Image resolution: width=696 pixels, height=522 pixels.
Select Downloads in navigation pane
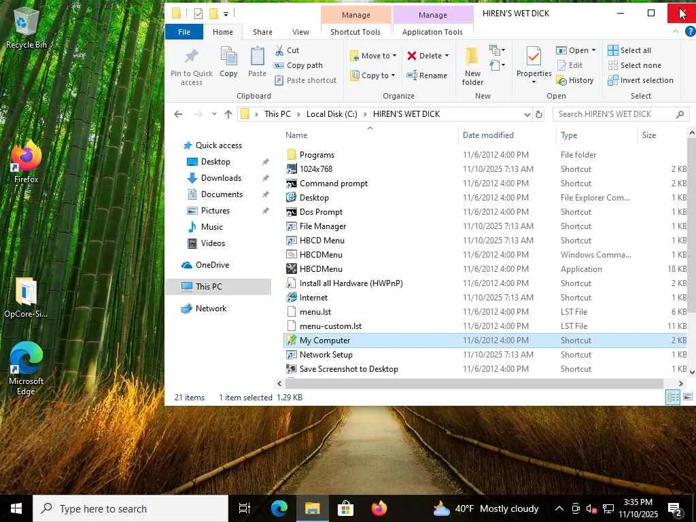pos(221,178)
